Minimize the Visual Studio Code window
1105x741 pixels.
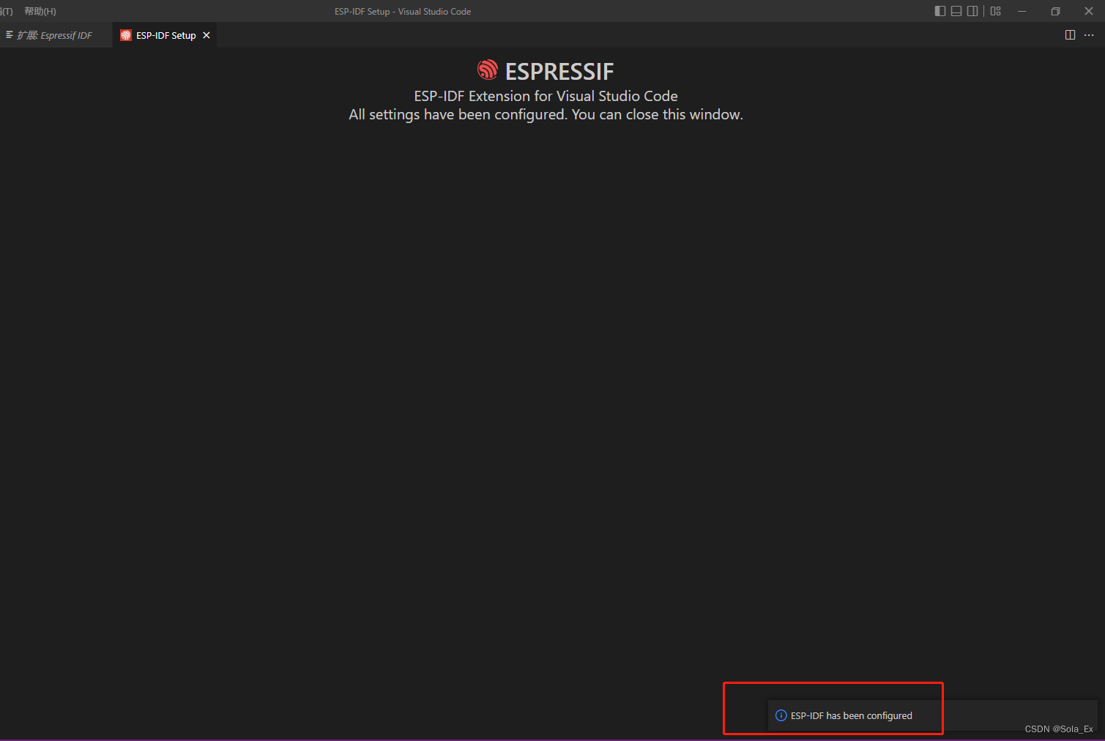1022,11
